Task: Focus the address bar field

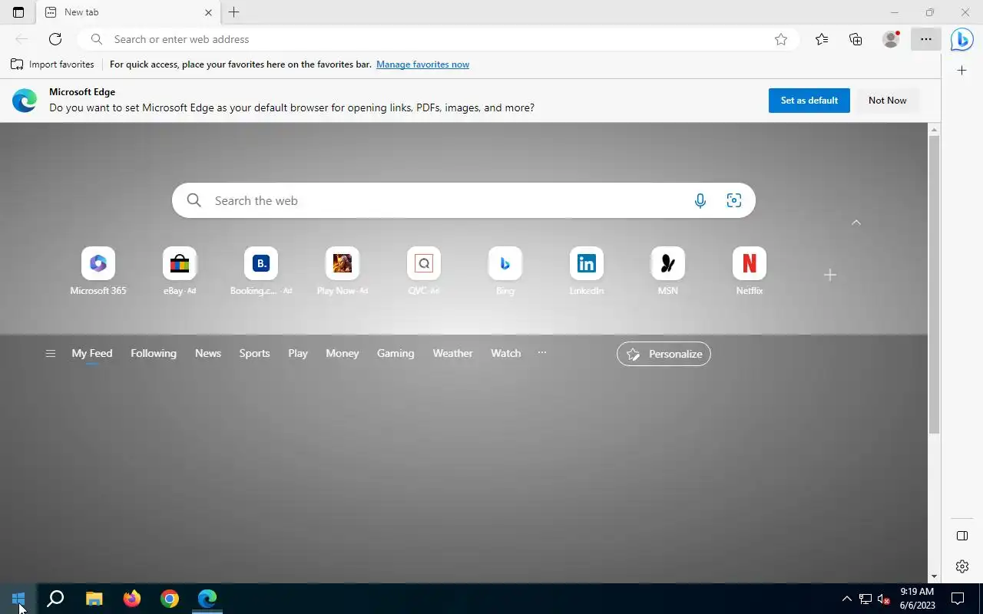Action: click(438, 39)
